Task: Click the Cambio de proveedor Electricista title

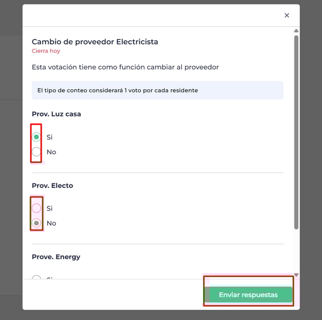Action: click(x=95, y=42)
